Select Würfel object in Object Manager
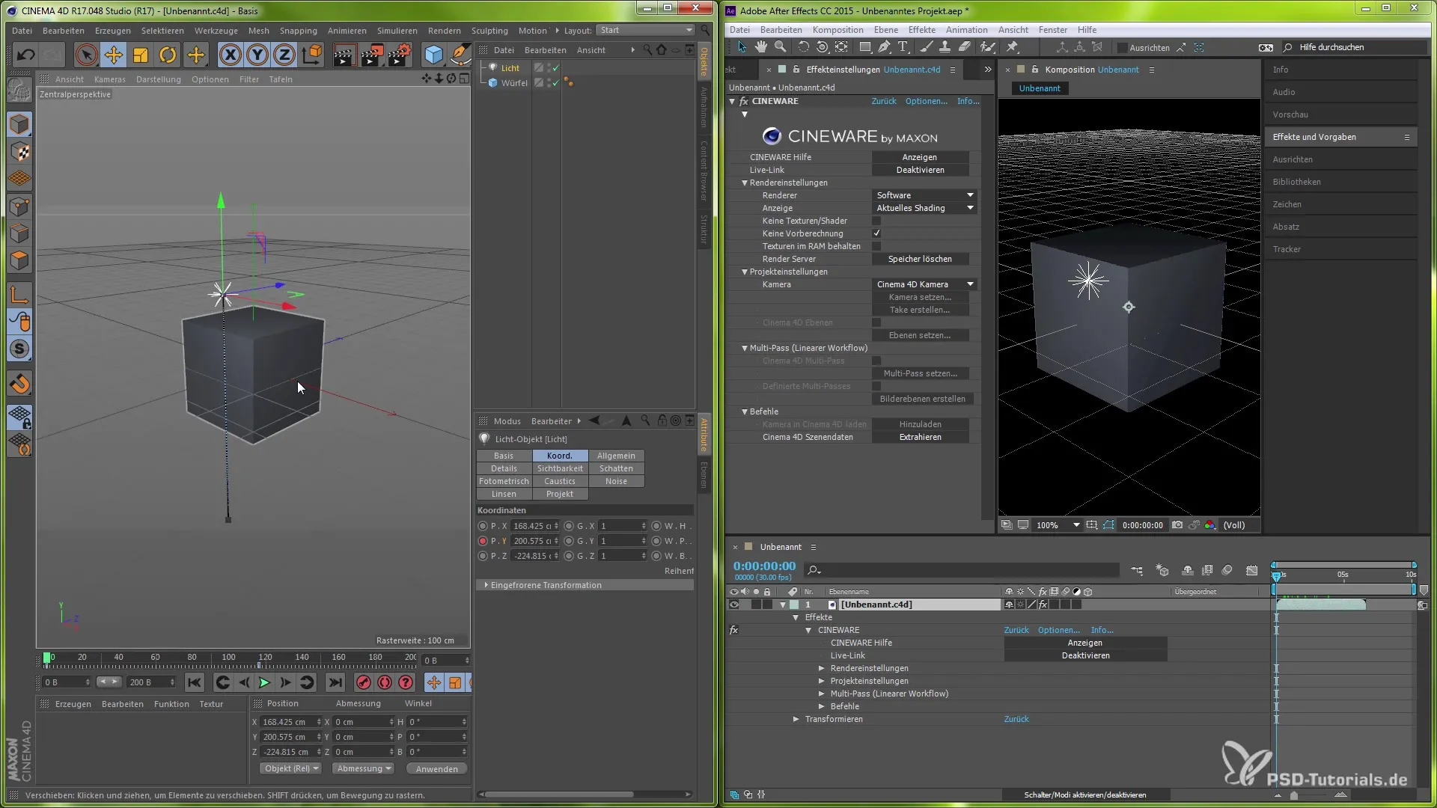The width and height of the screenshot is (1437, 808). click(x=514, y=83)
